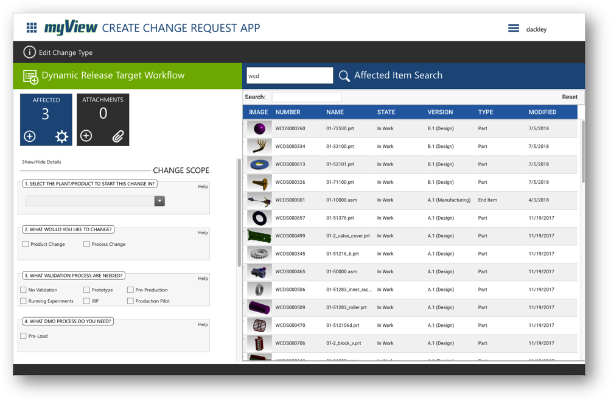Select thumbnail of assembly WCDS000001
The image size is (611, 401).
pos(259,200)
